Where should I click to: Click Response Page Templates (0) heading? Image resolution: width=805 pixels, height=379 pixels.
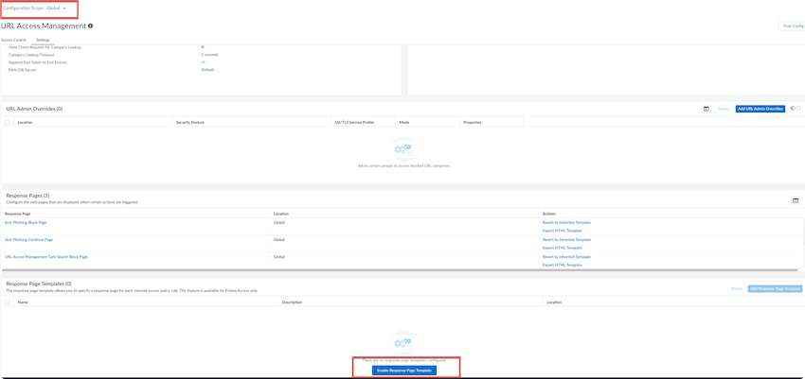(x=39, y=284)
